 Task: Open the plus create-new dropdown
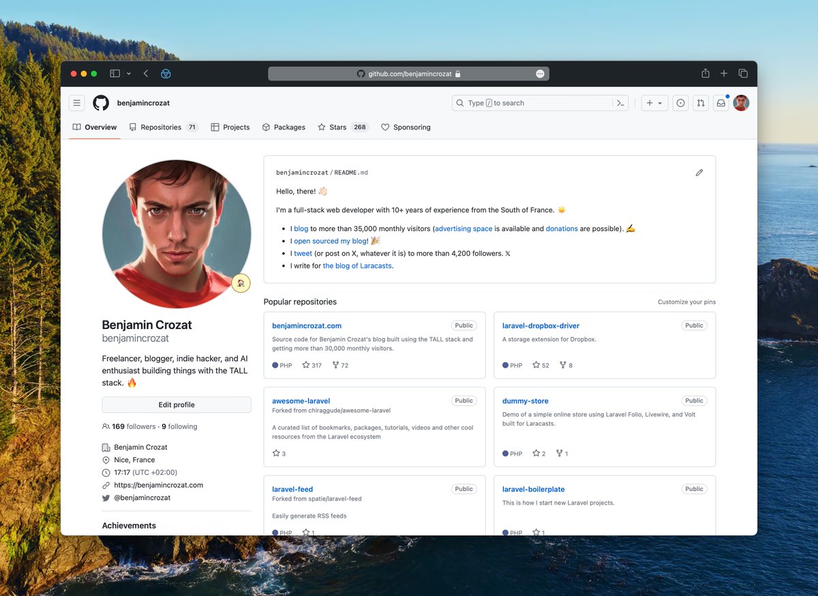654,102
